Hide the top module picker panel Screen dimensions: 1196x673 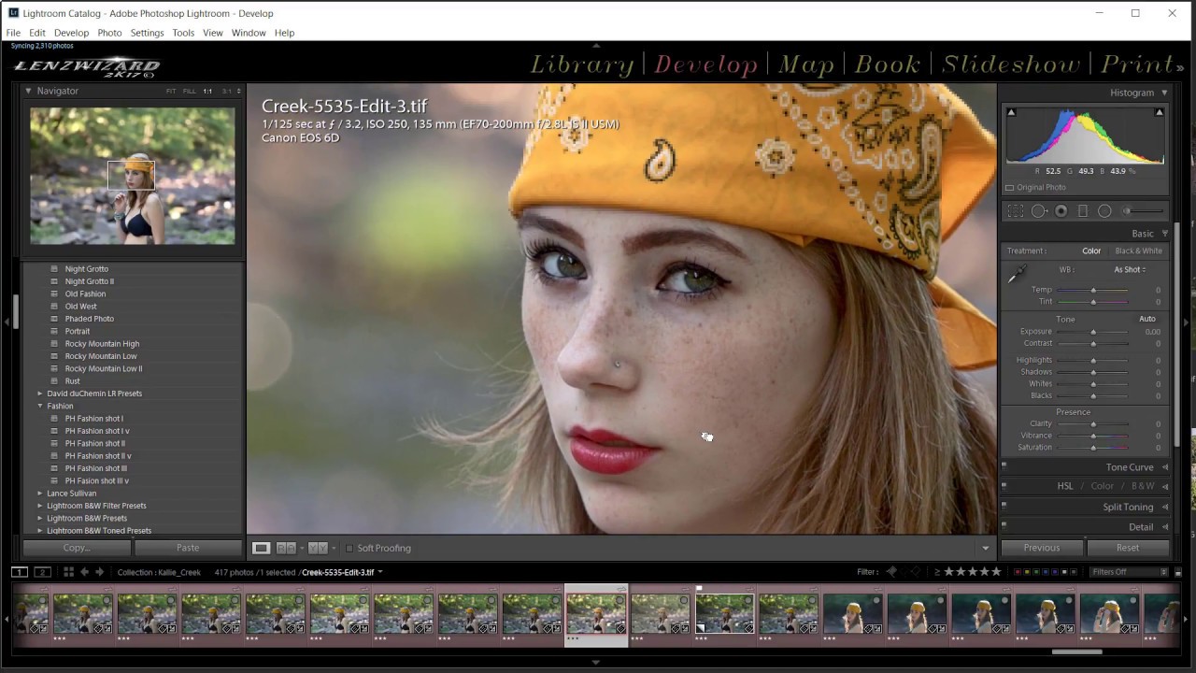pyautogui.click(x=596, y=45)
